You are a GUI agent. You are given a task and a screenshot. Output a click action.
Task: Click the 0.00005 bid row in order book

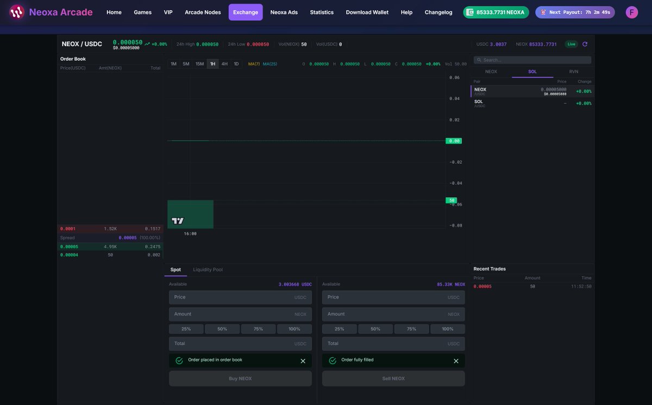coord(110,247)
